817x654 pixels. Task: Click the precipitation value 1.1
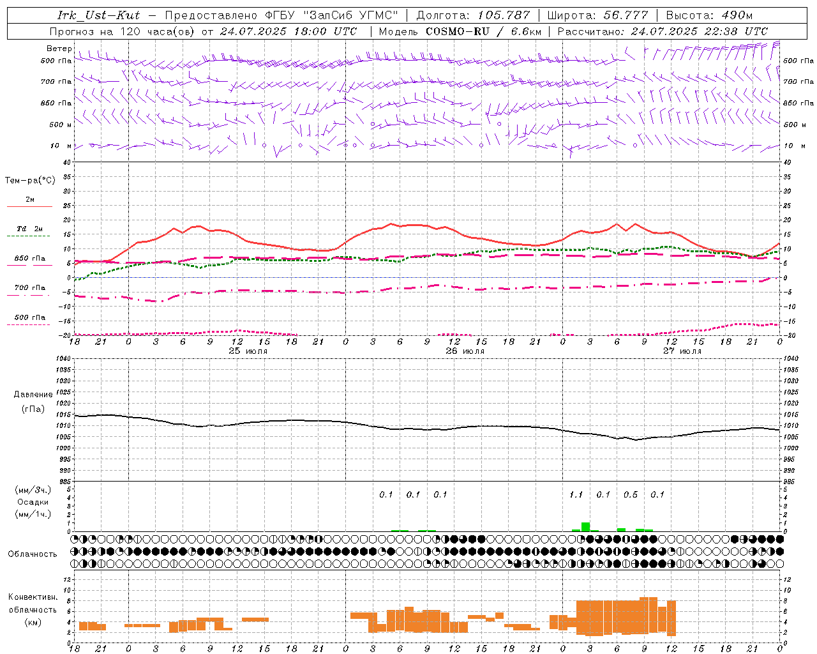pyautogui.click(x=576, y=495)
